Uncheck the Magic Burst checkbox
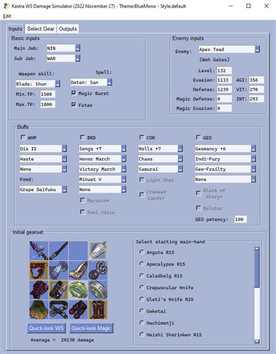 pyautogui.click(x=74, y=93)
